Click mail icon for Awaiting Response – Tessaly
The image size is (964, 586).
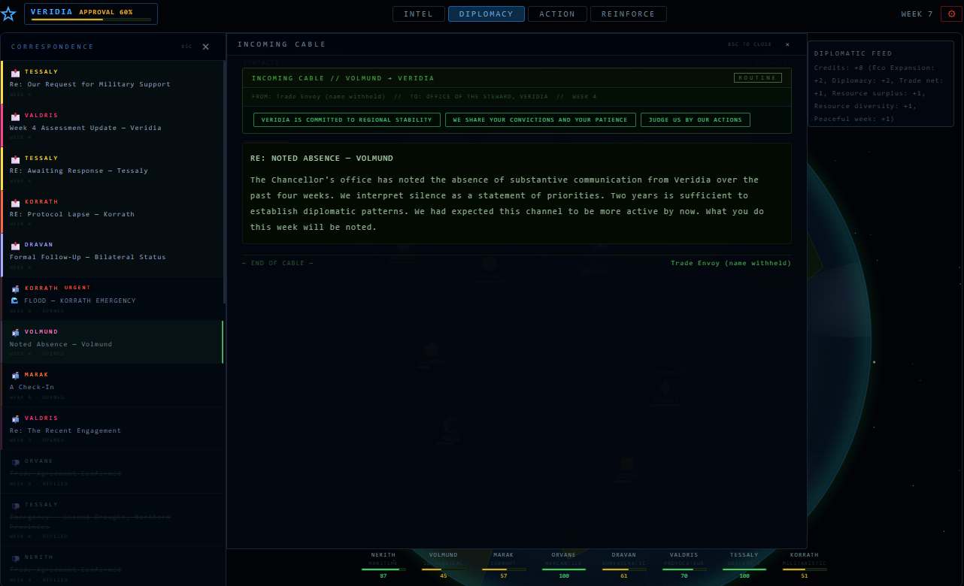(15, 159)
